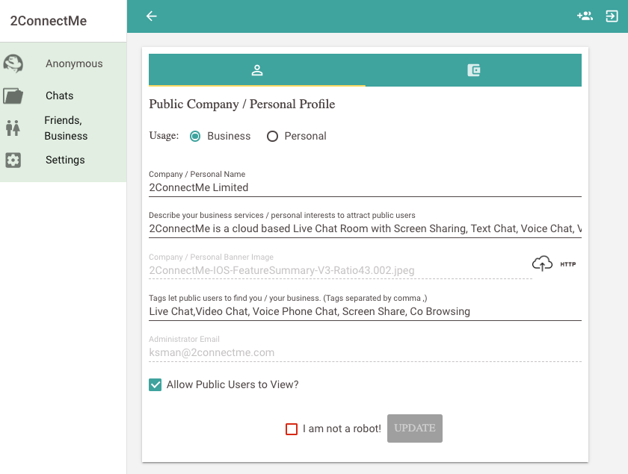Image resolution: width=628 pixels, height=474 pixels.
Task: Open the add friends icon
Action: click(x=585, y=16)
